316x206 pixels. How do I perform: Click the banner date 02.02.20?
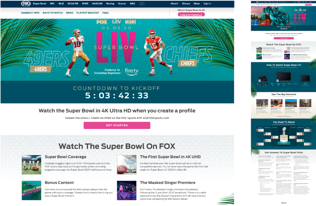[117, 28]
